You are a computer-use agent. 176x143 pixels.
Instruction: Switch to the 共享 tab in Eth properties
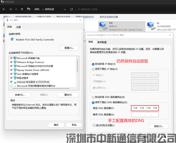tap(18, 27)
